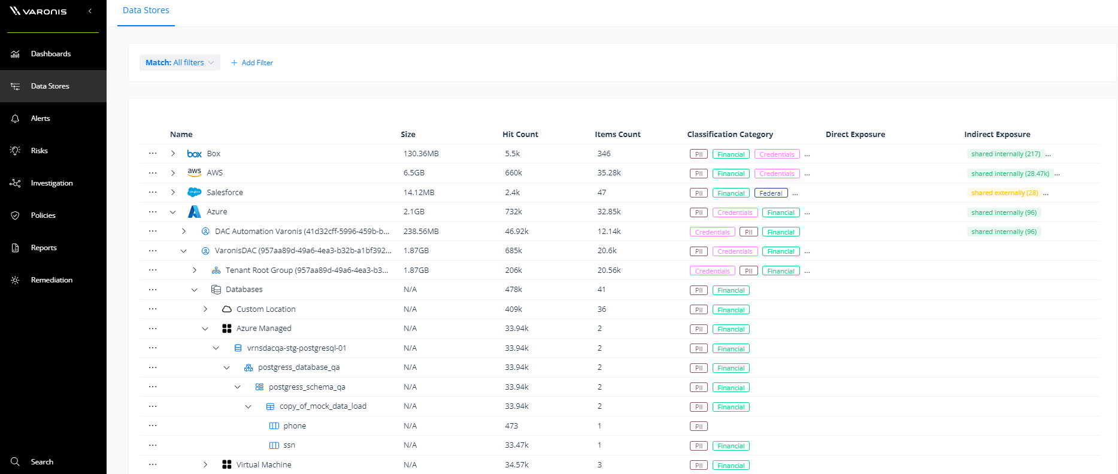Show more classification categories for AWS

pos(807,174)
